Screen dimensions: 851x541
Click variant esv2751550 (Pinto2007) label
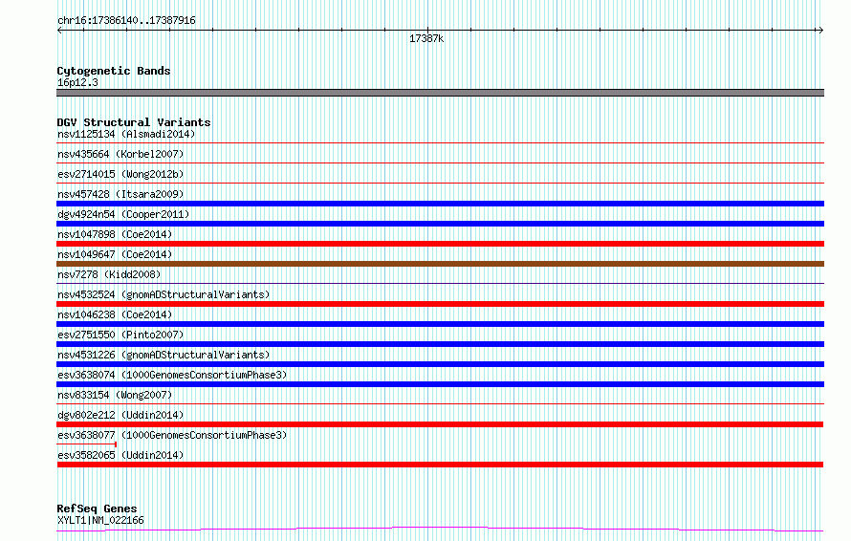[120, 335]
